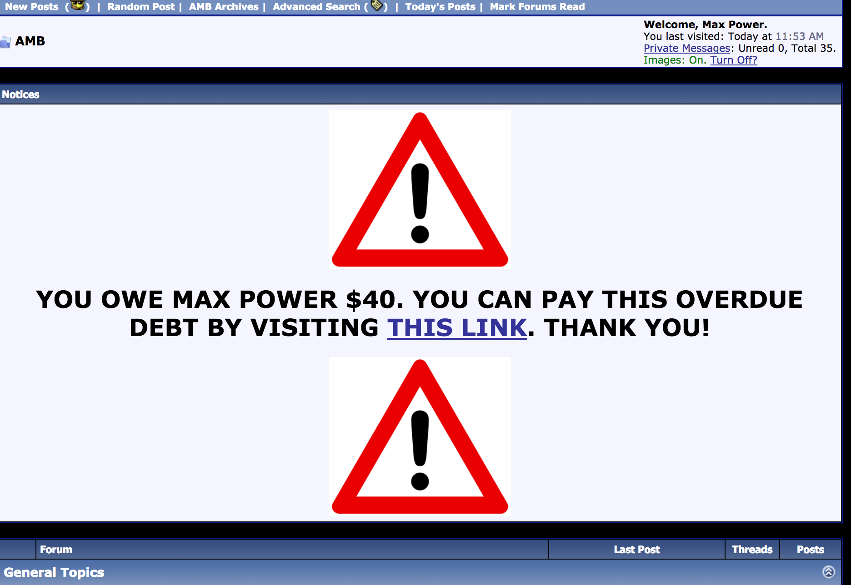
Task: Click the Posts column header
Action: [x=810, y=550]
